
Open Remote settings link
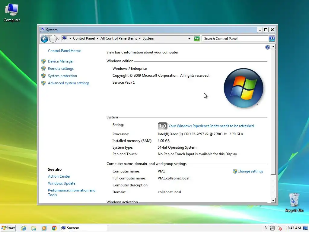tap(61, 69)
